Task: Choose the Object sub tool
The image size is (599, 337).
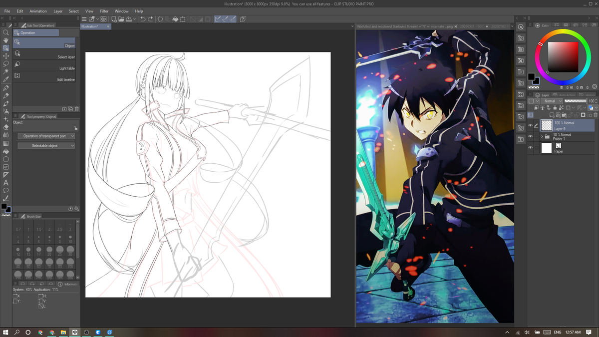Action: click(44, 43)
